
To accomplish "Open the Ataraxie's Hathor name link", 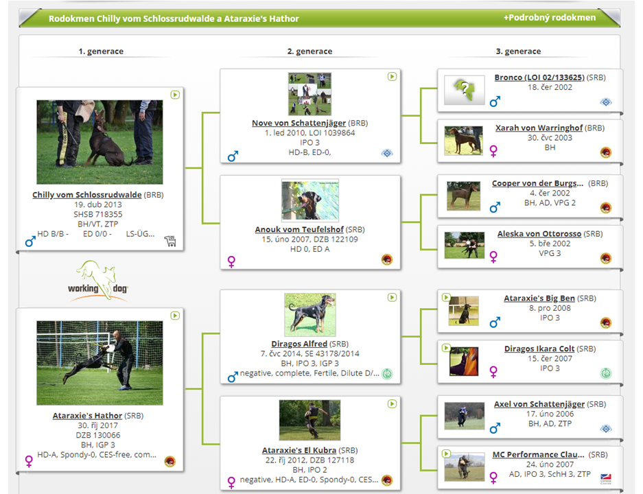I will pyautogui.click(x=87, y=416).
